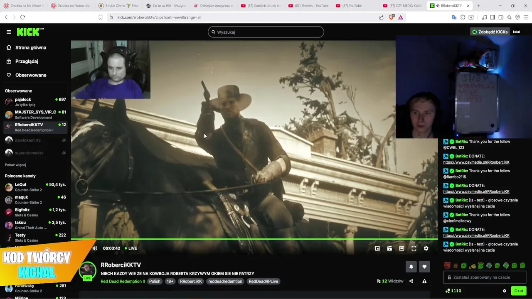Enter fullscreen mode in the player
Screen dimensions: 532x299
click(x=414, y=248)
